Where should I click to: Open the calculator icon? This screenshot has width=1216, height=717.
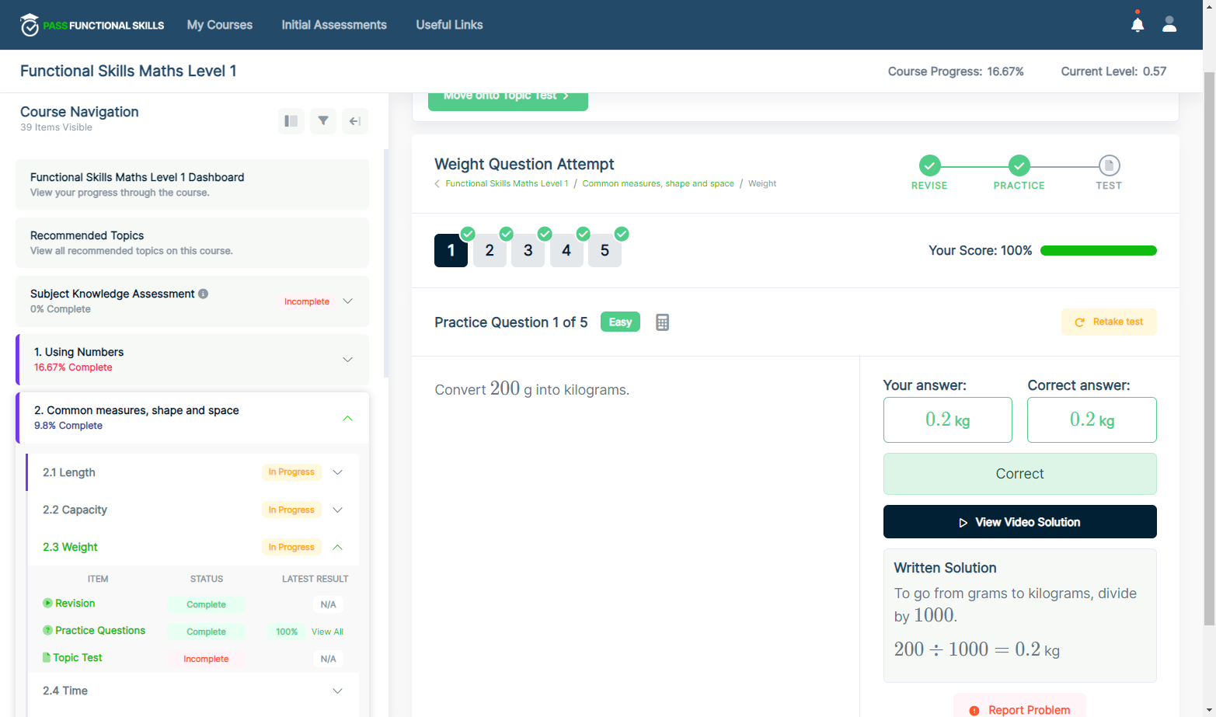662,322
